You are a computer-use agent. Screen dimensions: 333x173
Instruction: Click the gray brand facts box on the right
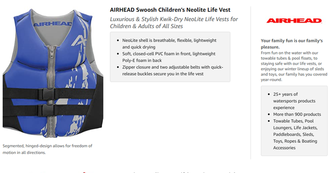click(294, 121)
